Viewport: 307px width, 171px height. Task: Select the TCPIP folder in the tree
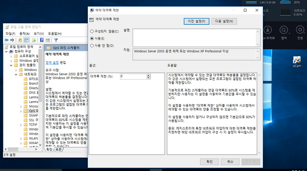(x=31, y=125)
